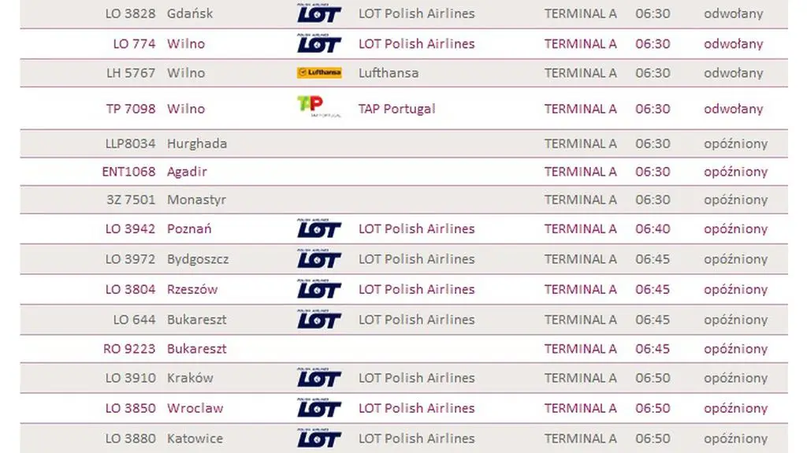807x453 pixels.
Task: Open flight ENT1068 to Agadir
Action: [x=128, y=171]
